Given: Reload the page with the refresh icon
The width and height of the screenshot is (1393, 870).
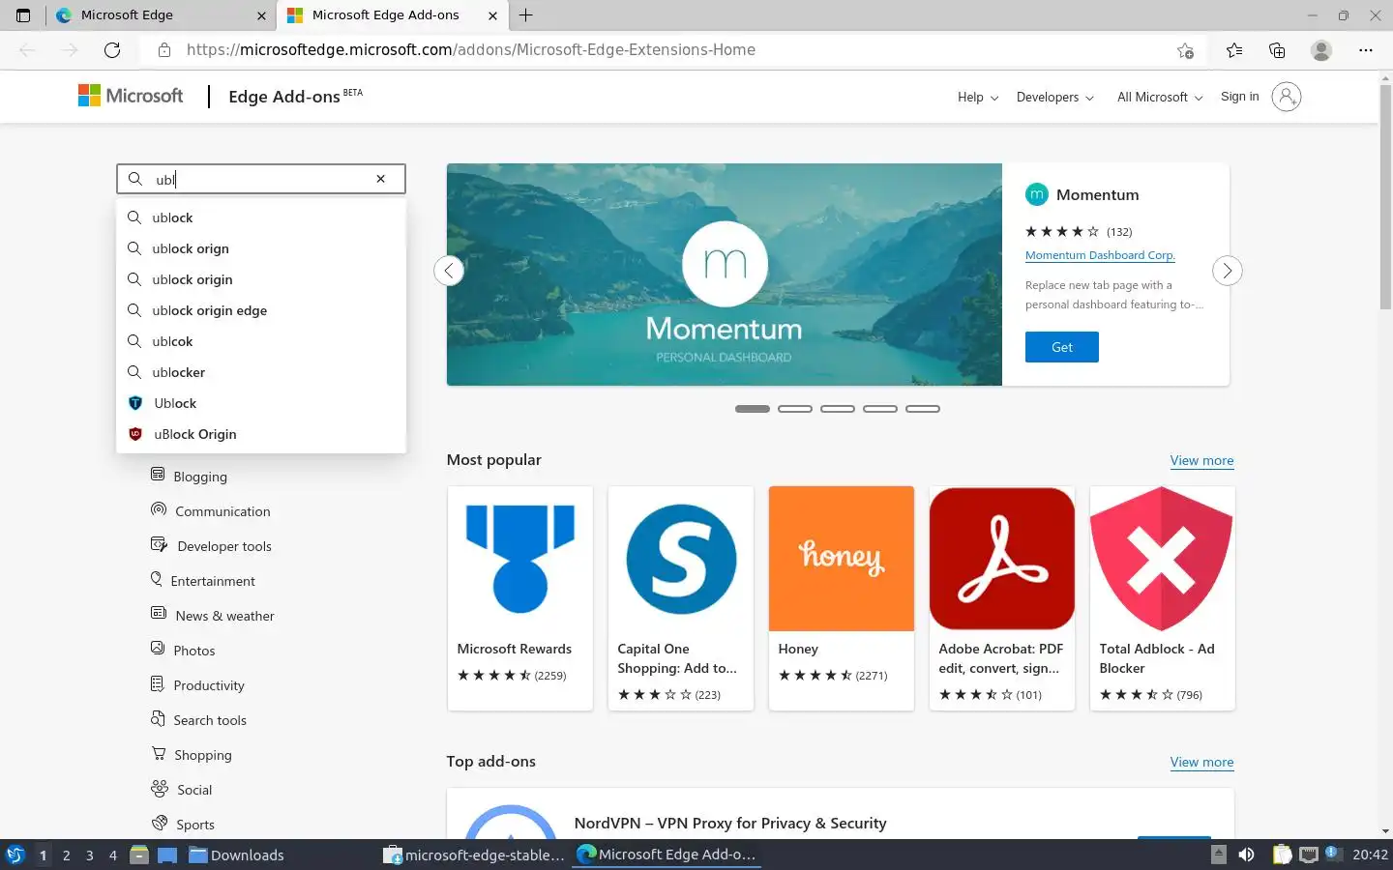Looking at the screenshot, I should (112, 50).
